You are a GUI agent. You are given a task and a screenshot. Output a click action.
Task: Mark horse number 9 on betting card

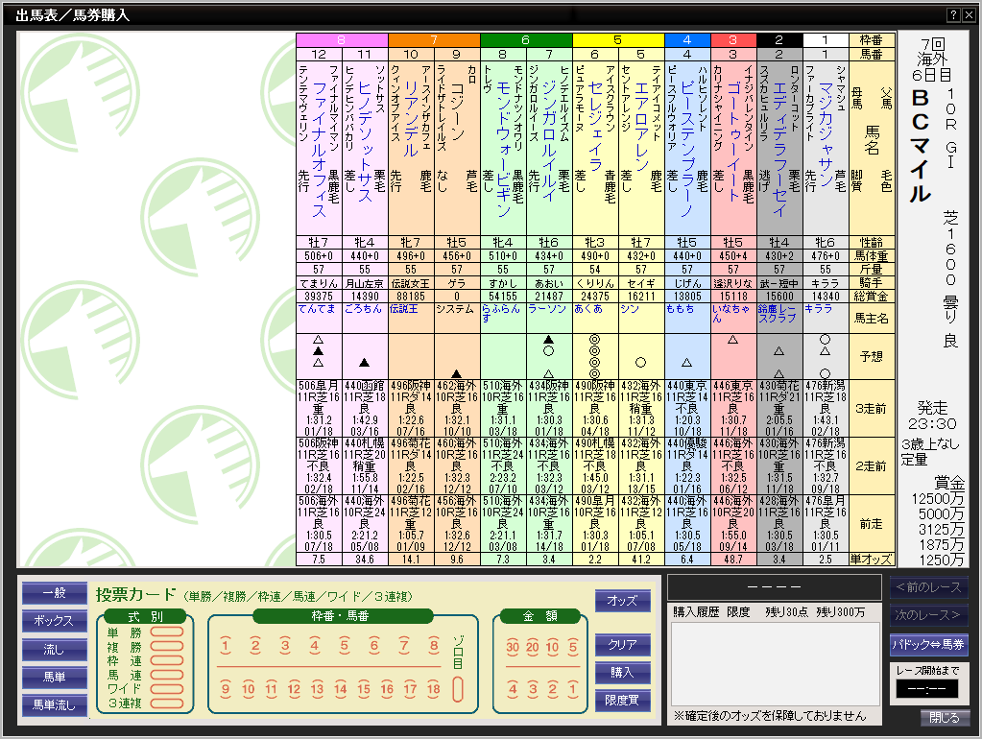[226, 689]
